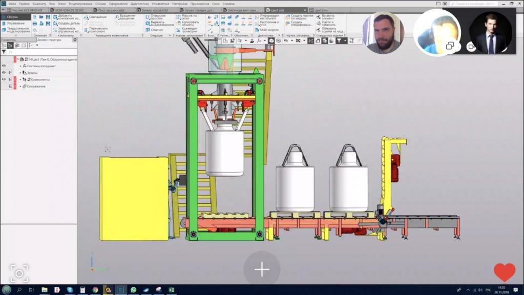524x295 pixels.
Task: Click the tree filter funnel icon
Action: pyautogui.click(x=4, y=52)
